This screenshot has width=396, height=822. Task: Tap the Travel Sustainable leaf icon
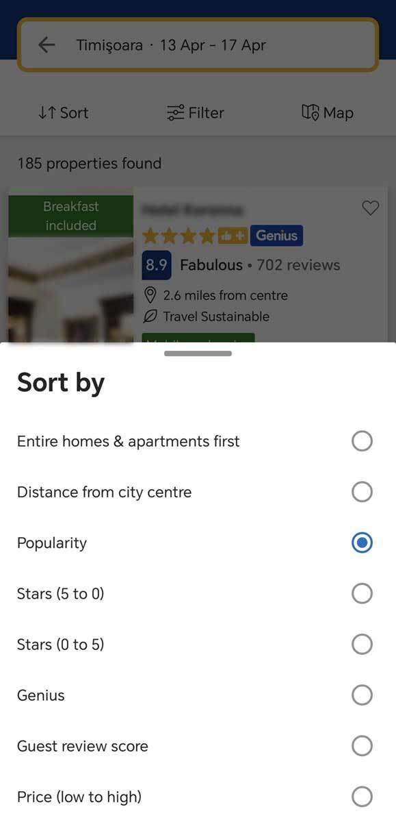click(x=150, y=317)
